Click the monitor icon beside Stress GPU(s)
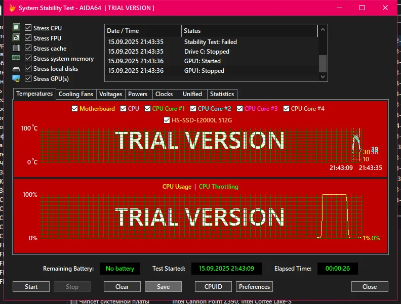 (16, 79)
